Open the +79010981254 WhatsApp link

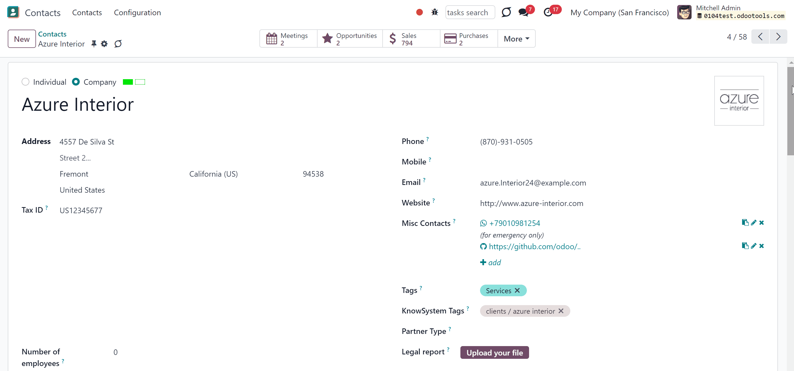[x=514, y=223]
